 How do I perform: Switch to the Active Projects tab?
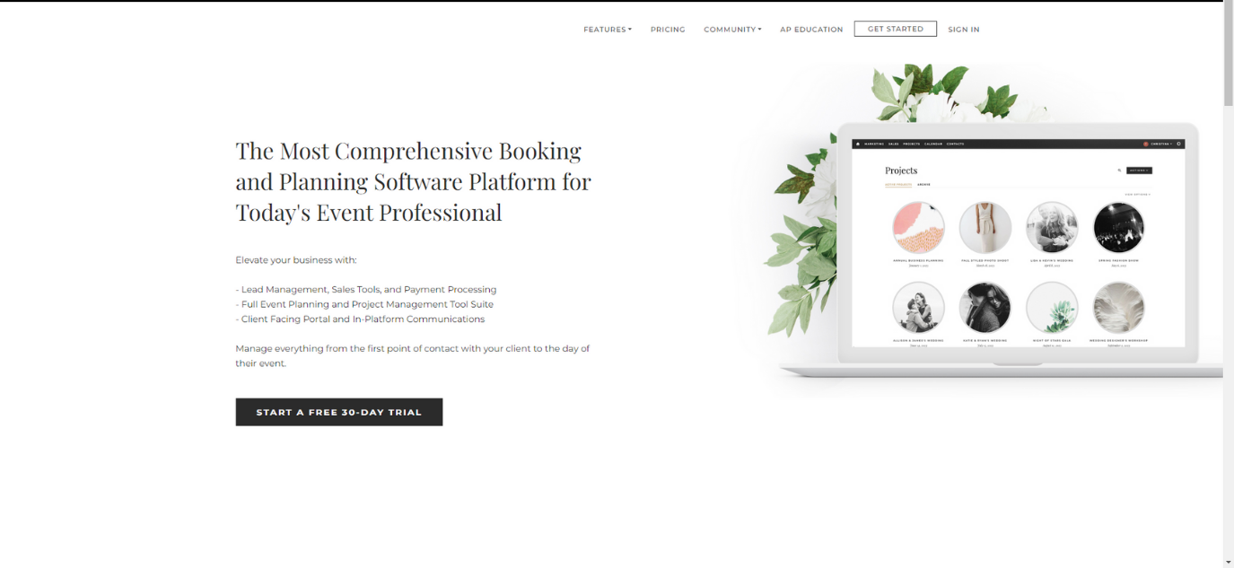[898, 184]
